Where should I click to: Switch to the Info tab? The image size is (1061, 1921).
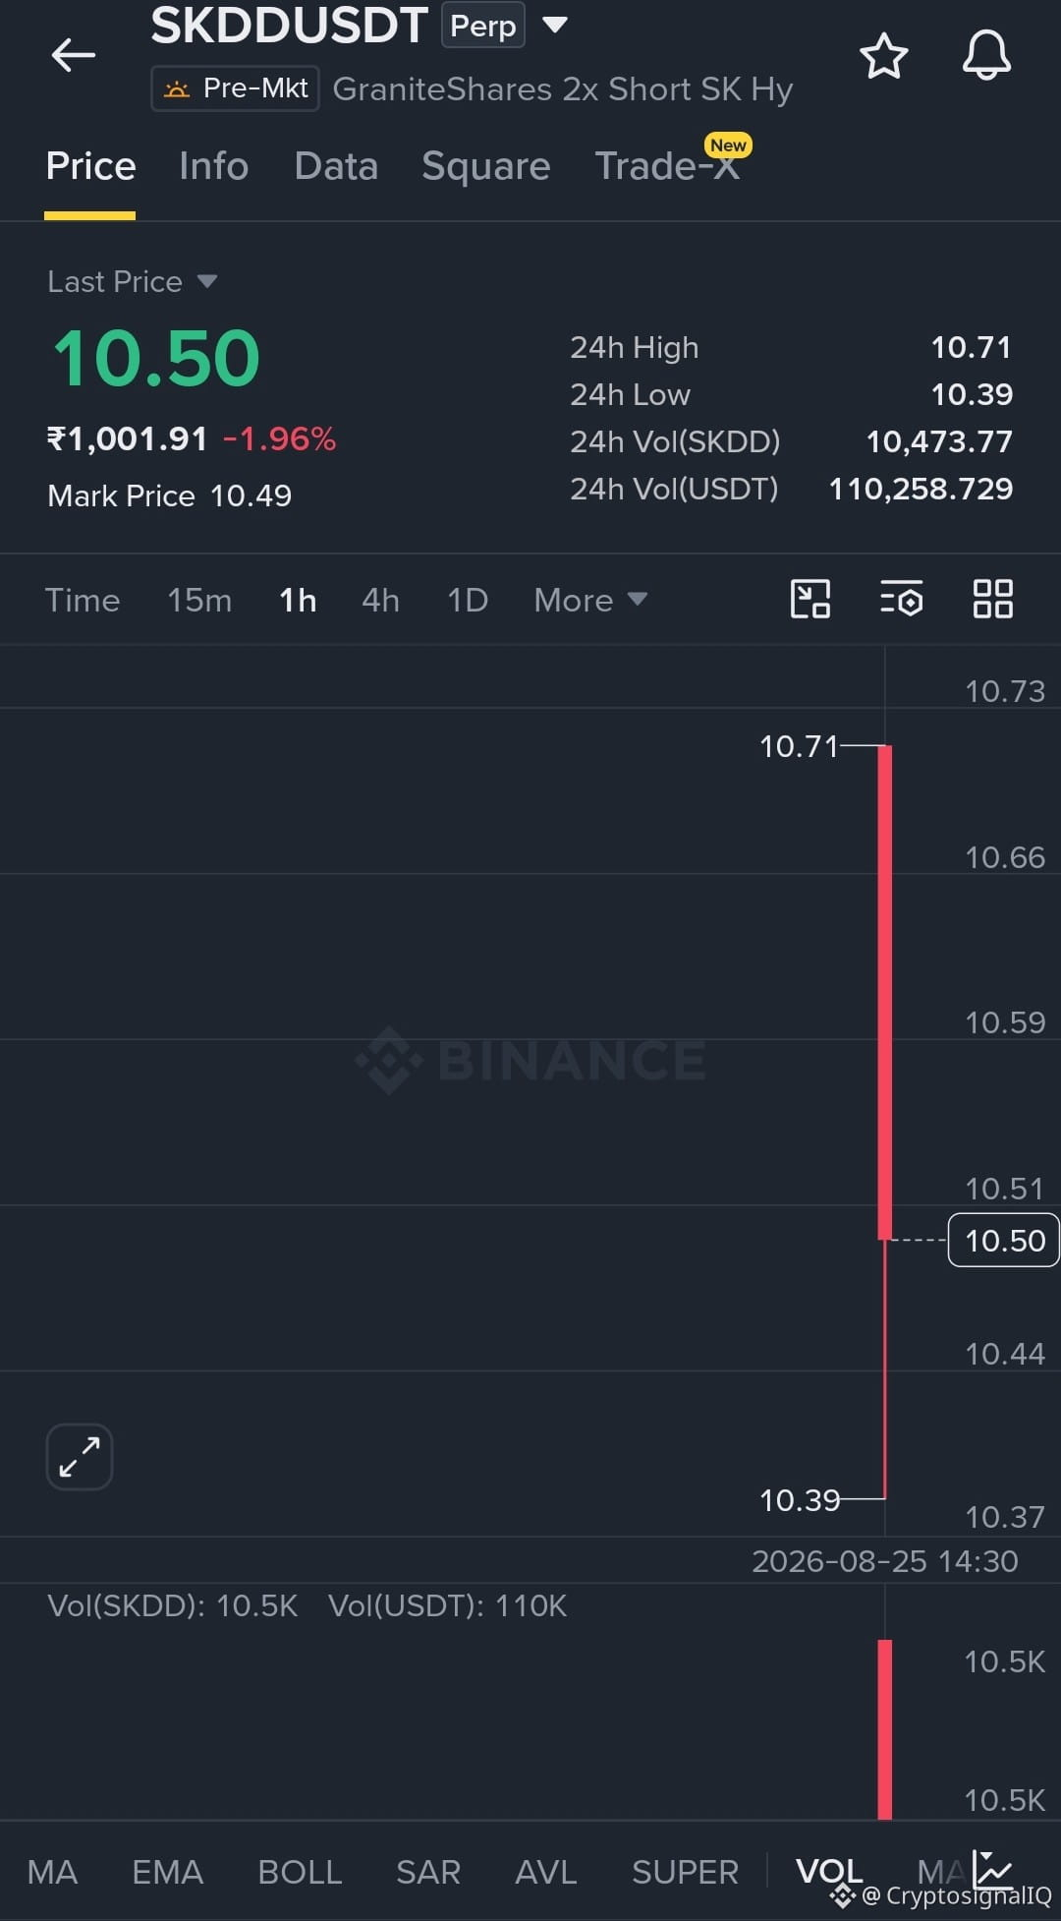tap(213, 166)
